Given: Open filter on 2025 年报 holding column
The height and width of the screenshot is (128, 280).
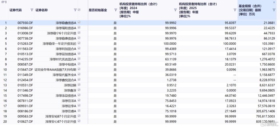Looking at the screenshot, I should [x=235, y=10].
